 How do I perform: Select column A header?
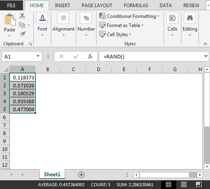pyautogui.click(x=22, y=69)
